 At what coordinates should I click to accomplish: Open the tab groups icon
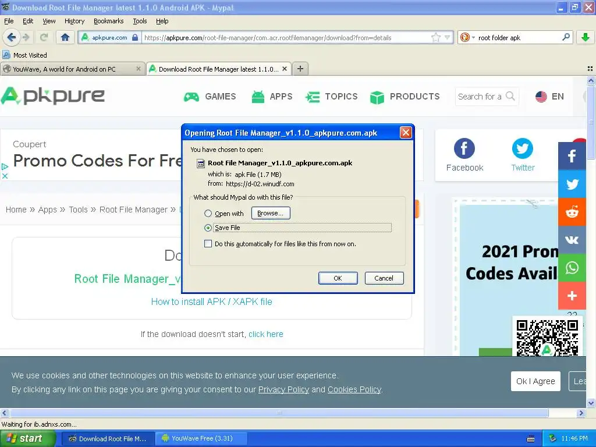coord(590,69)
